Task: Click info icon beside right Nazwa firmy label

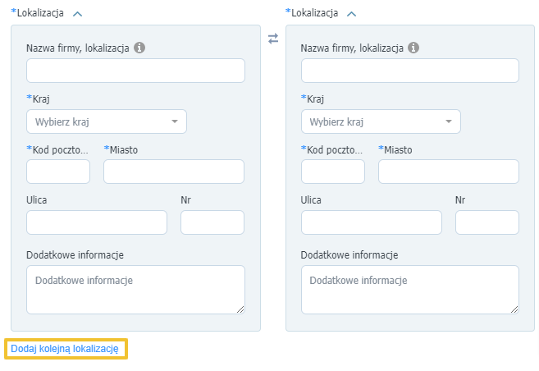Action: click(x=413, y=48)
